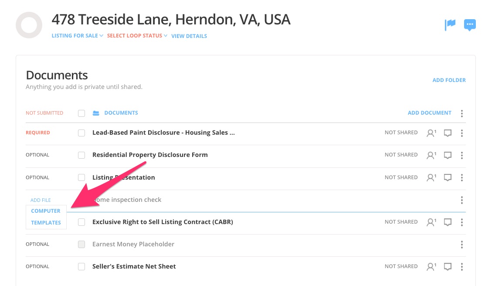Open the loop chat bubble icon
This screenshot has height=286, width=485.
point(470,25)
